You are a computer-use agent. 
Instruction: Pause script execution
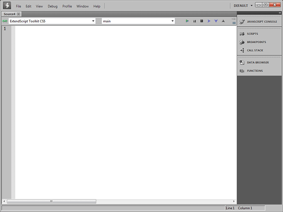click(x=195, y=21)
